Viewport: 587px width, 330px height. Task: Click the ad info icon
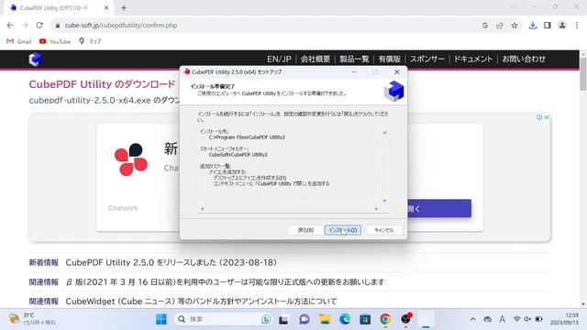pyautogui.click(x=539, y=117)
